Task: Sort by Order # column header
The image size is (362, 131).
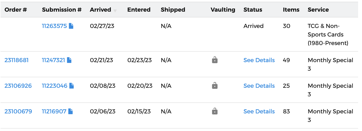Action: [16, 10]
